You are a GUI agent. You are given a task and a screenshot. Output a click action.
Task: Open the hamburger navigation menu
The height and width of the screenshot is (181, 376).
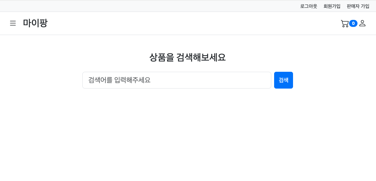13,23
